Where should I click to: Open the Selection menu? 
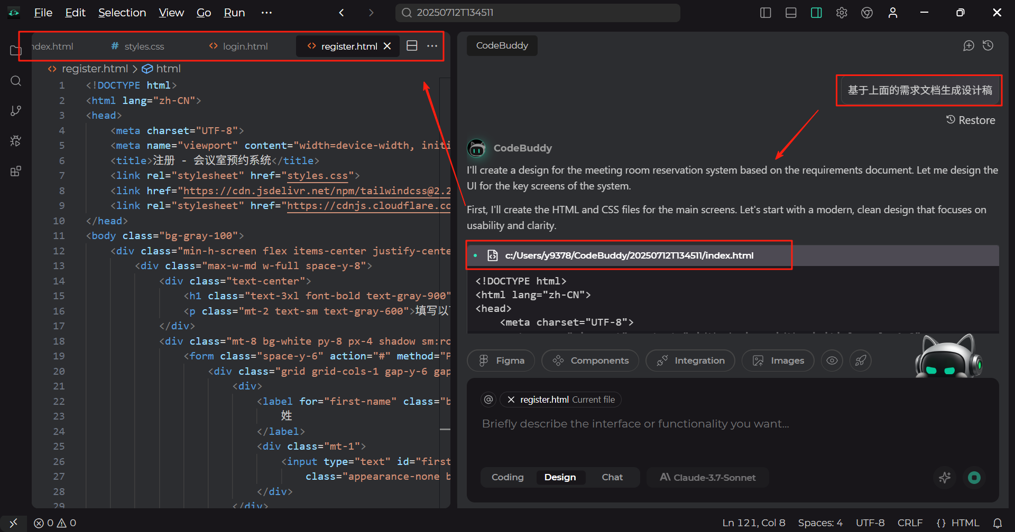(122, 13)
